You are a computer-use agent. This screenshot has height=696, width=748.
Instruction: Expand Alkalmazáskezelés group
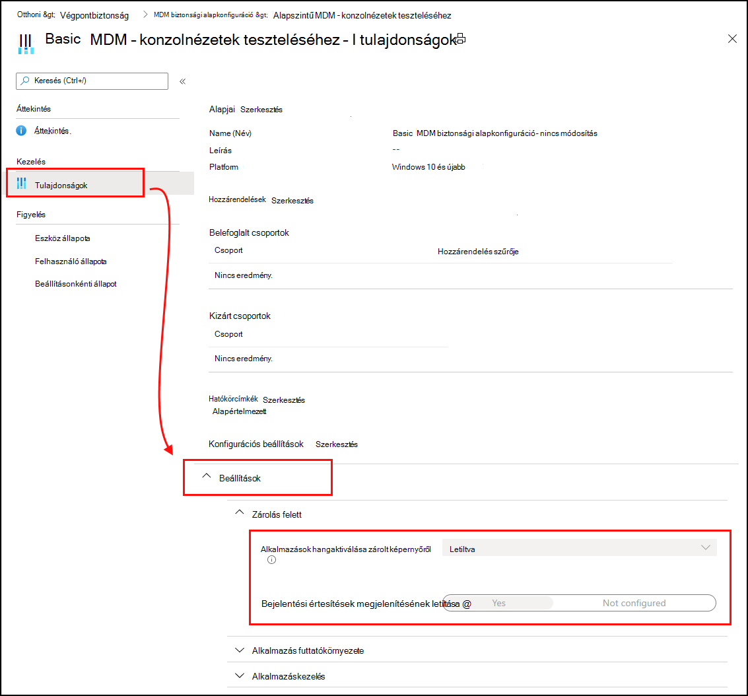point(240,676)
